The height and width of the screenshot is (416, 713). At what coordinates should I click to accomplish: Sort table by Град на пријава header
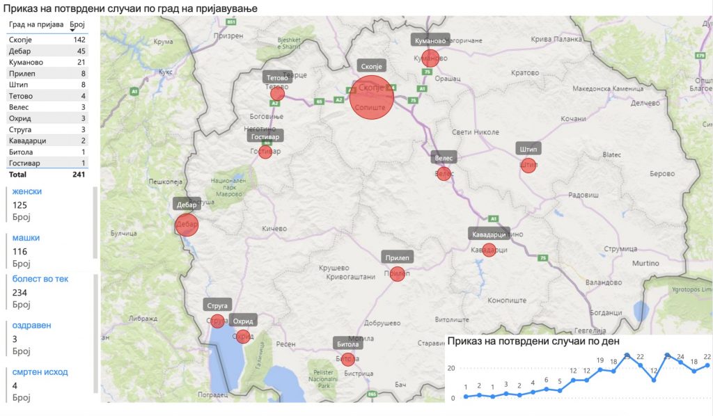click(36, 24)
